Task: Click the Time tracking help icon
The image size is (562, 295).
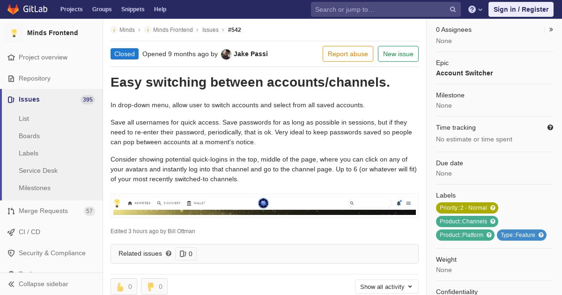Action: (x=550, y=127)
